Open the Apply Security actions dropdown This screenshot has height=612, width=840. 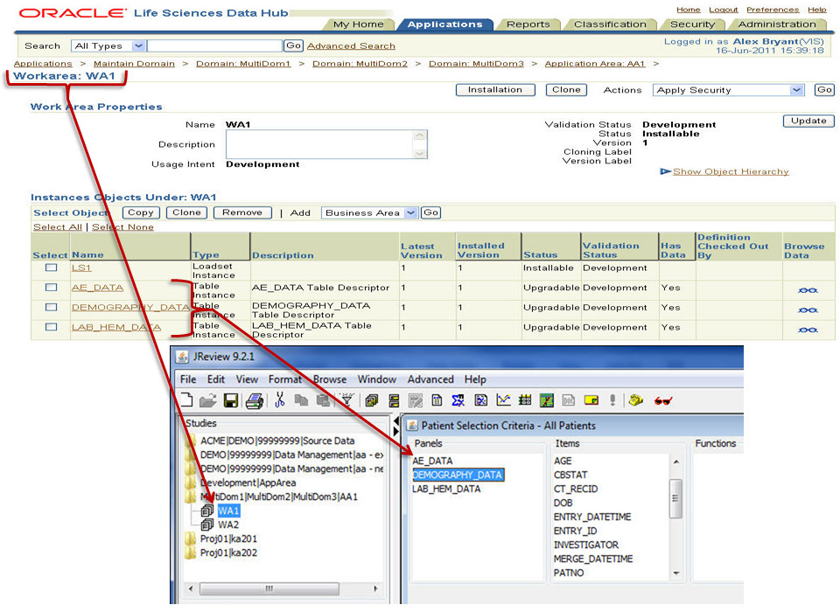point(797,90)
